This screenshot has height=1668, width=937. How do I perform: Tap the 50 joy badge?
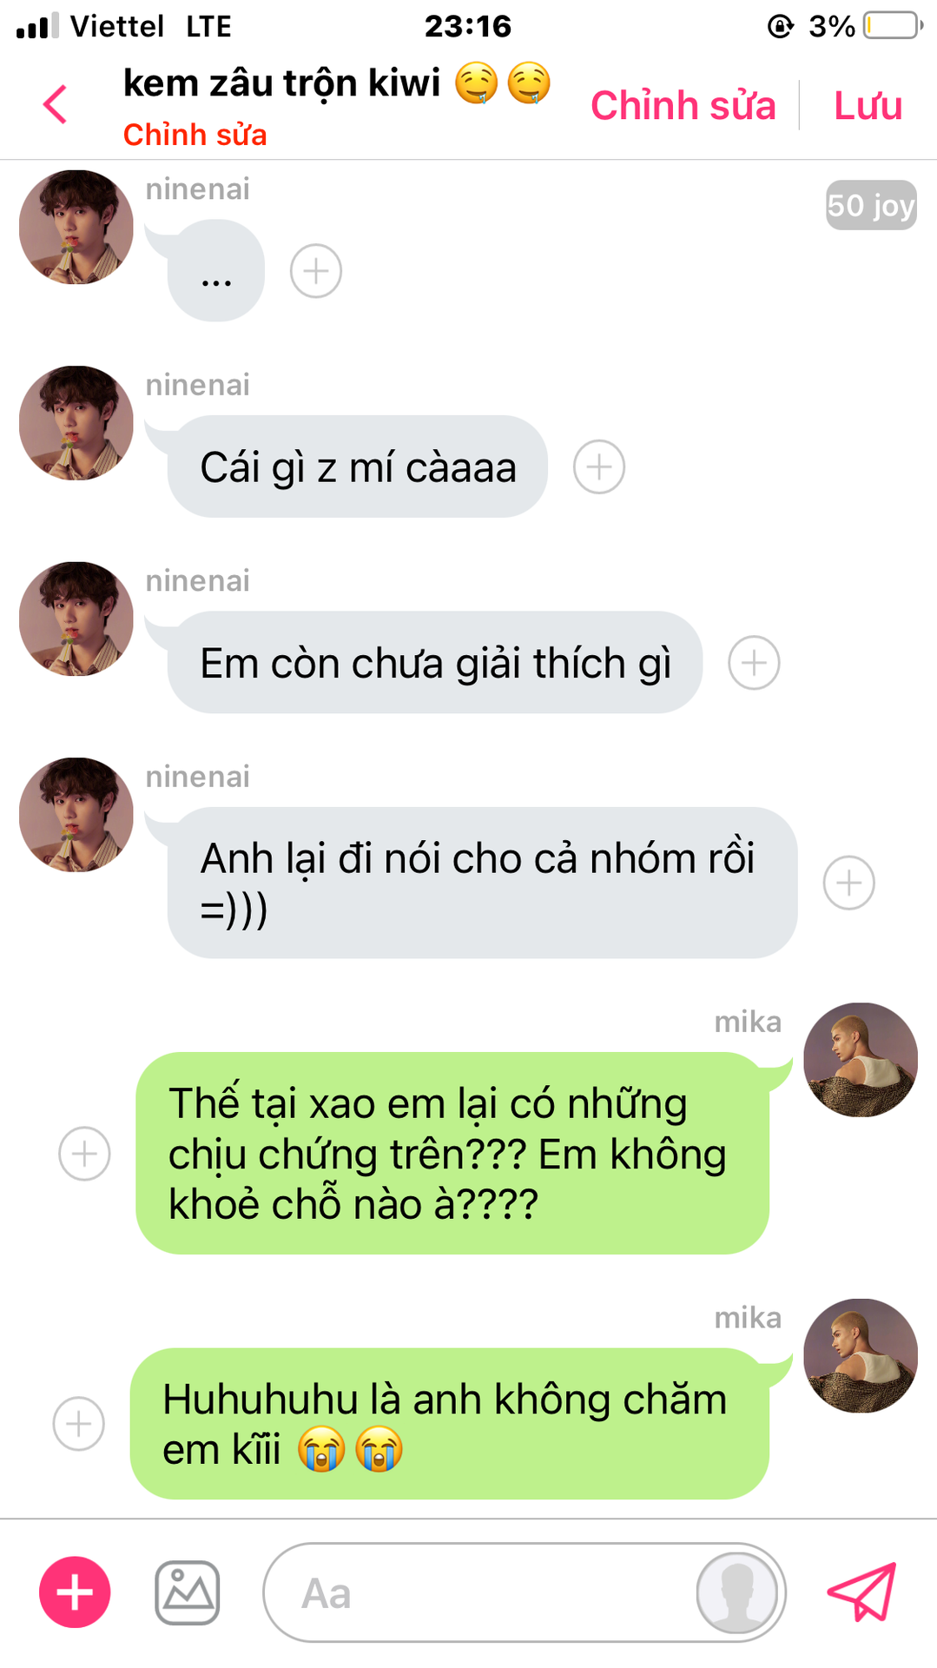pyautogui.click(x=871, y=205)
